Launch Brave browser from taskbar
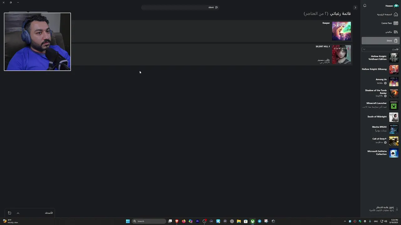 [x=177, y=221]
